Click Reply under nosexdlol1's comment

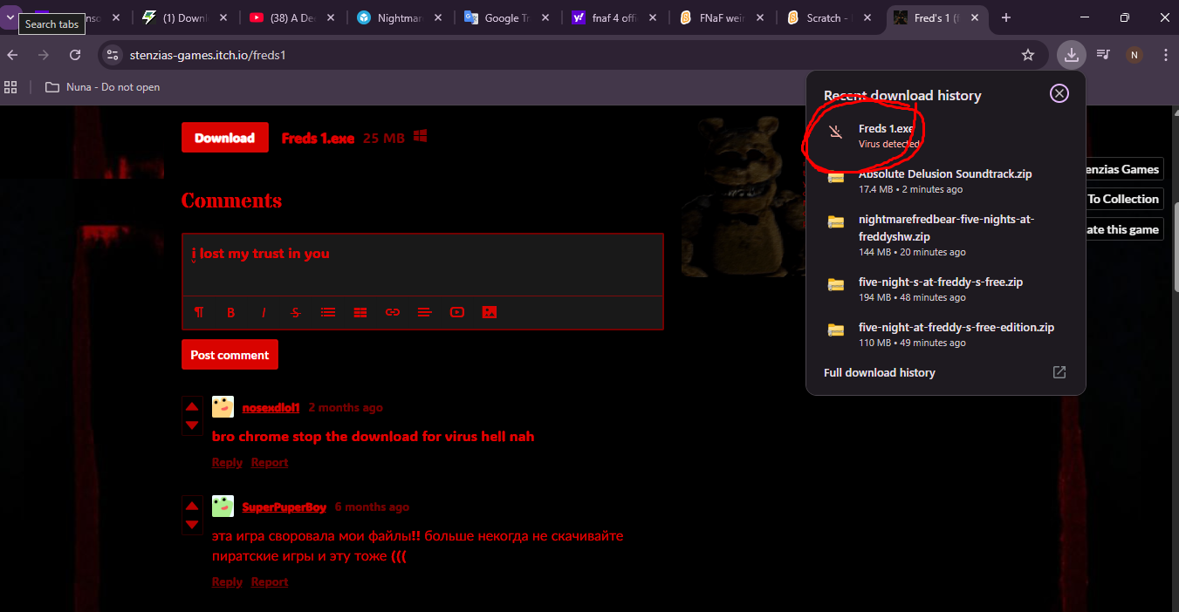227,462
